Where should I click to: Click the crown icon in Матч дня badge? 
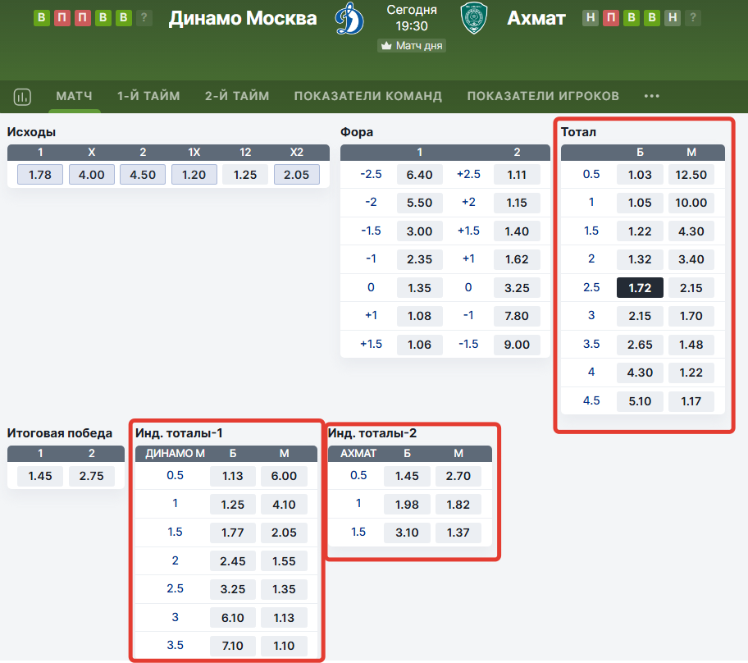point(386,46)
